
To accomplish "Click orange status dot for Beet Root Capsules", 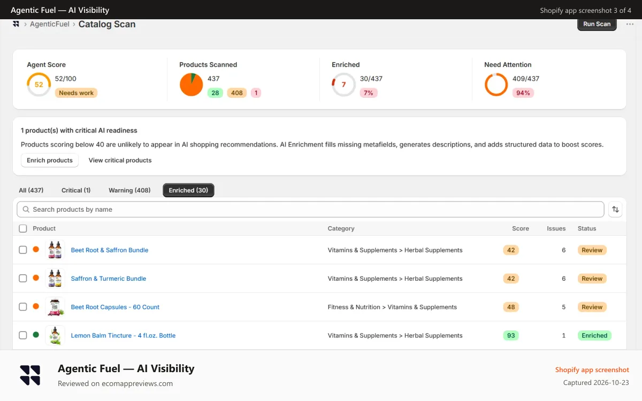I will tap(36, 306).
